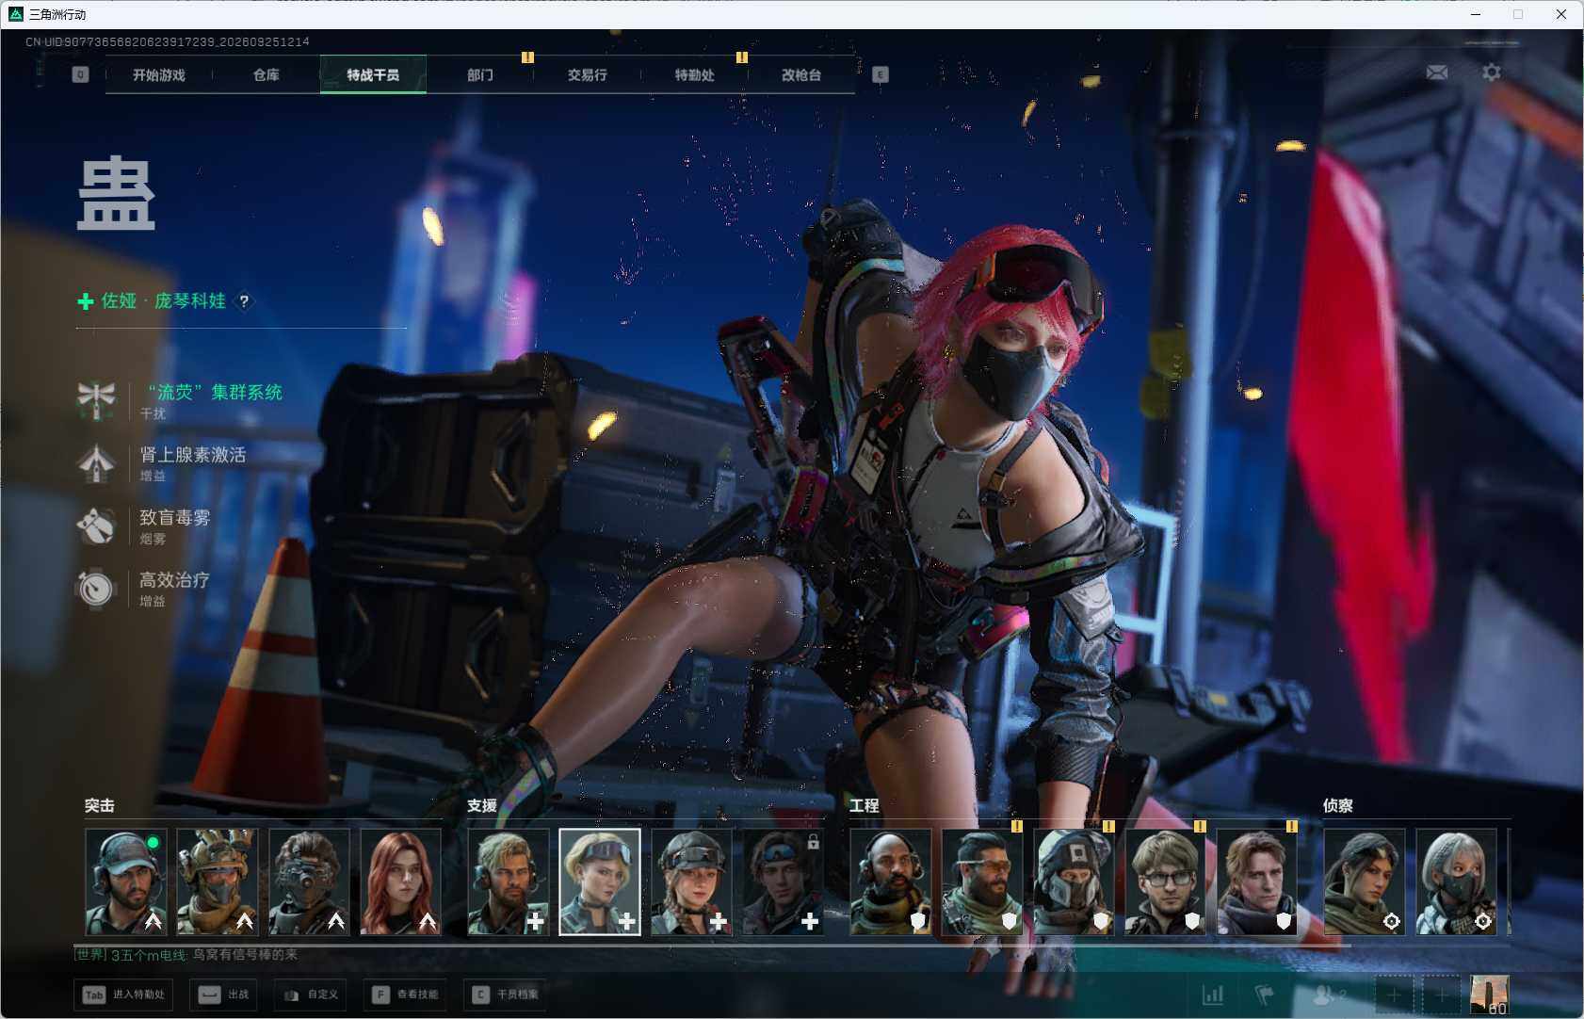Select the masked-helmet 工程 operator portrait
This screenshot has width=1584, height=1019.
(x=1075, y=882)
